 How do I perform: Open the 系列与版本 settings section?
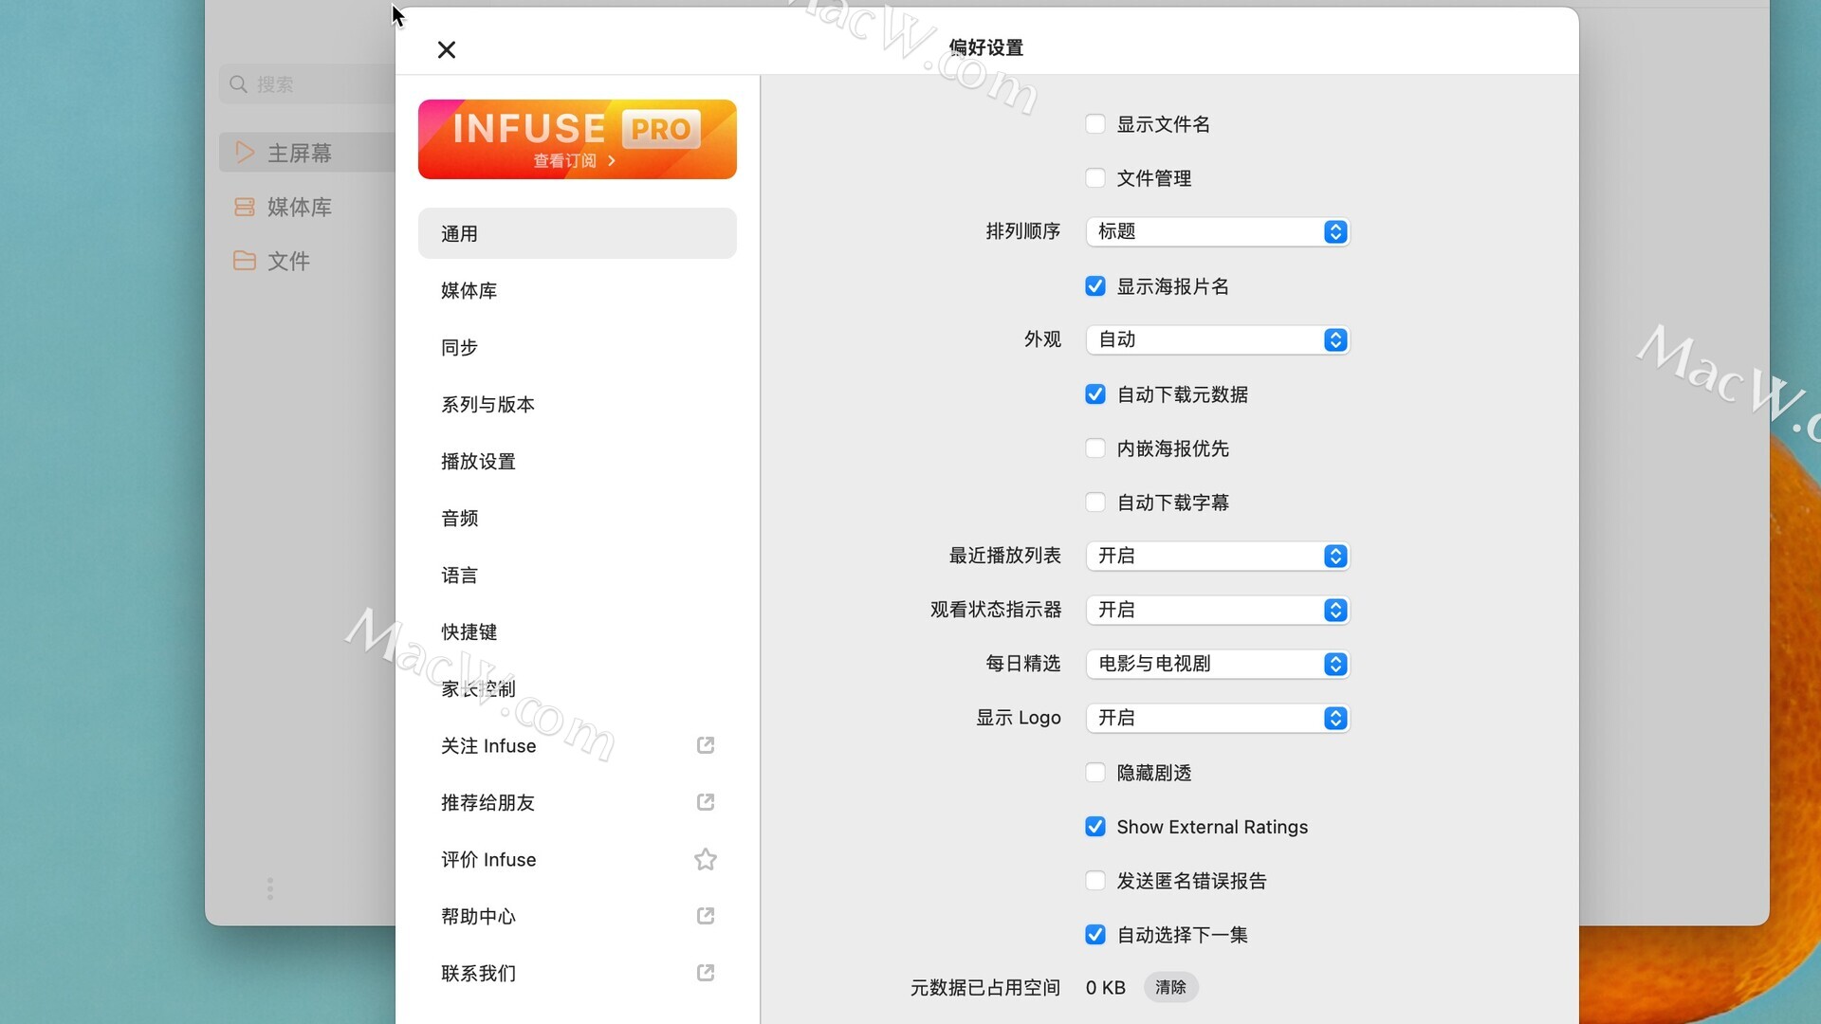pos(577,404)
